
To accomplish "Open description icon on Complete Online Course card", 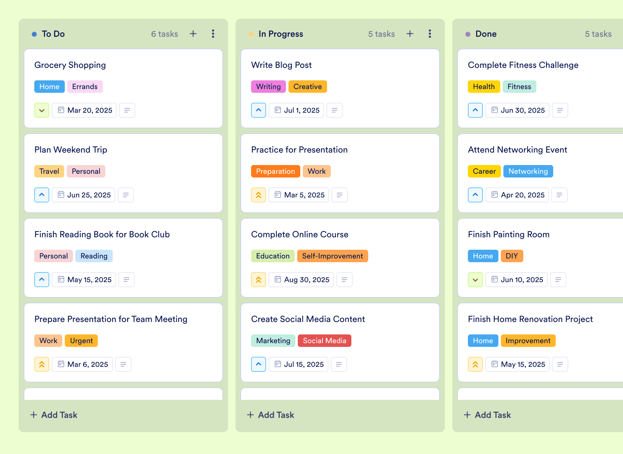I will pos(345,280).
